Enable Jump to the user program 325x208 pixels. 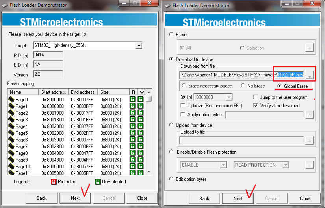tap(256, 97)
